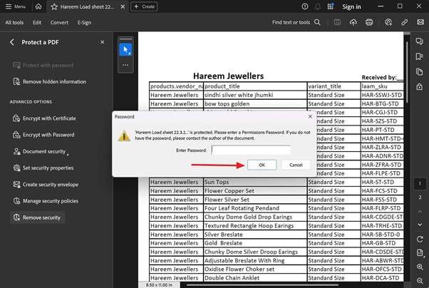Click Sign in
The width and height of the screenshot is (429, 288).
[351, 7]
